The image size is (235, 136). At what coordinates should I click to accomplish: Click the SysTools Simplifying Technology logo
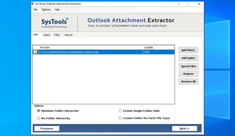point(55,23)
